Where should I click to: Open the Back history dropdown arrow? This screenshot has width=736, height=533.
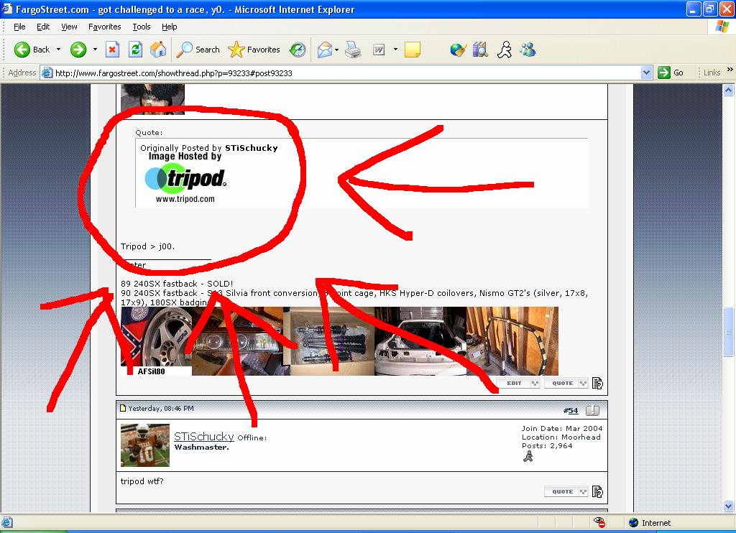(58, 50)
